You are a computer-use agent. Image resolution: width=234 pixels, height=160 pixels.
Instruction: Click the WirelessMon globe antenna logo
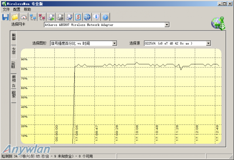(218, 23)
